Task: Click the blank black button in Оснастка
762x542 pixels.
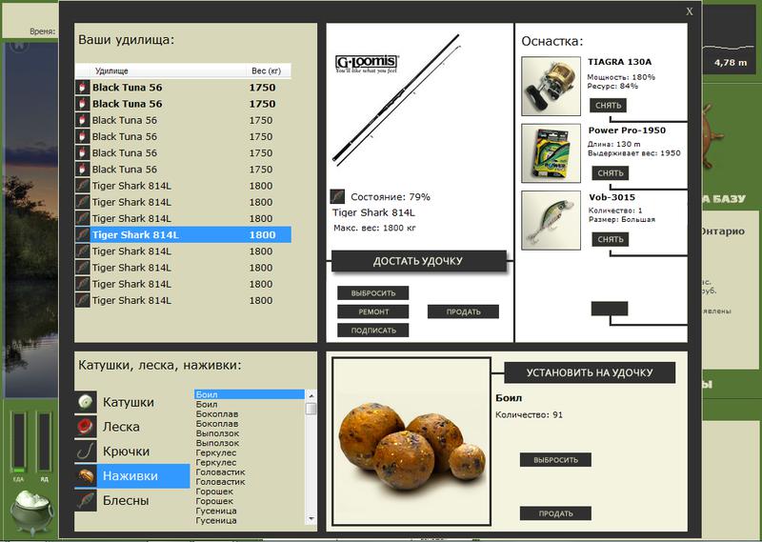Action: coord(610,309)
